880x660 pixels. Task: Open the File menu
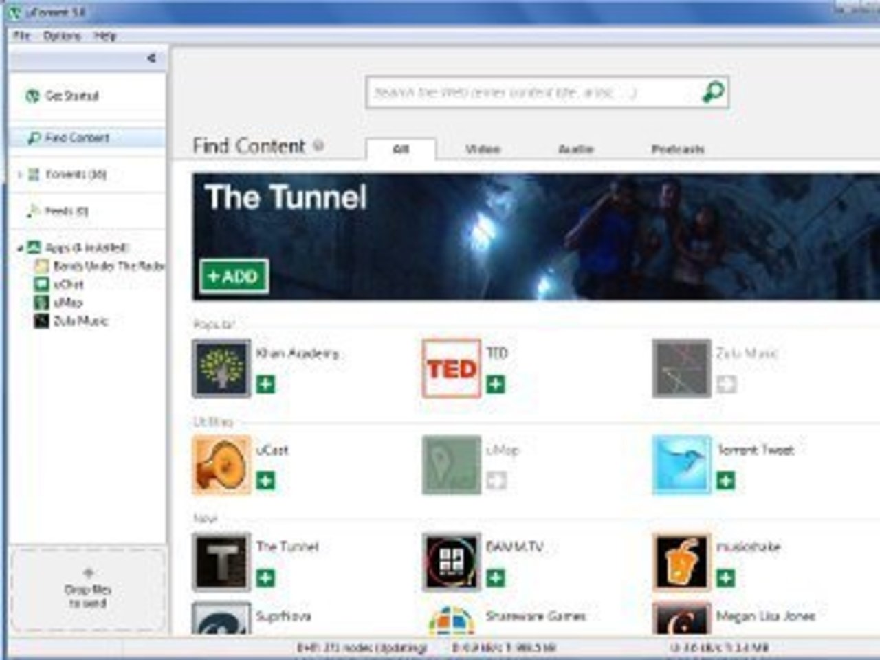(x=21, y=36)
